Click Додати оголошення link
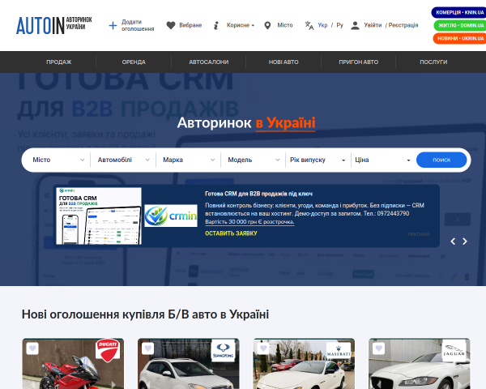Screen dimensions: 486x389 138,25
